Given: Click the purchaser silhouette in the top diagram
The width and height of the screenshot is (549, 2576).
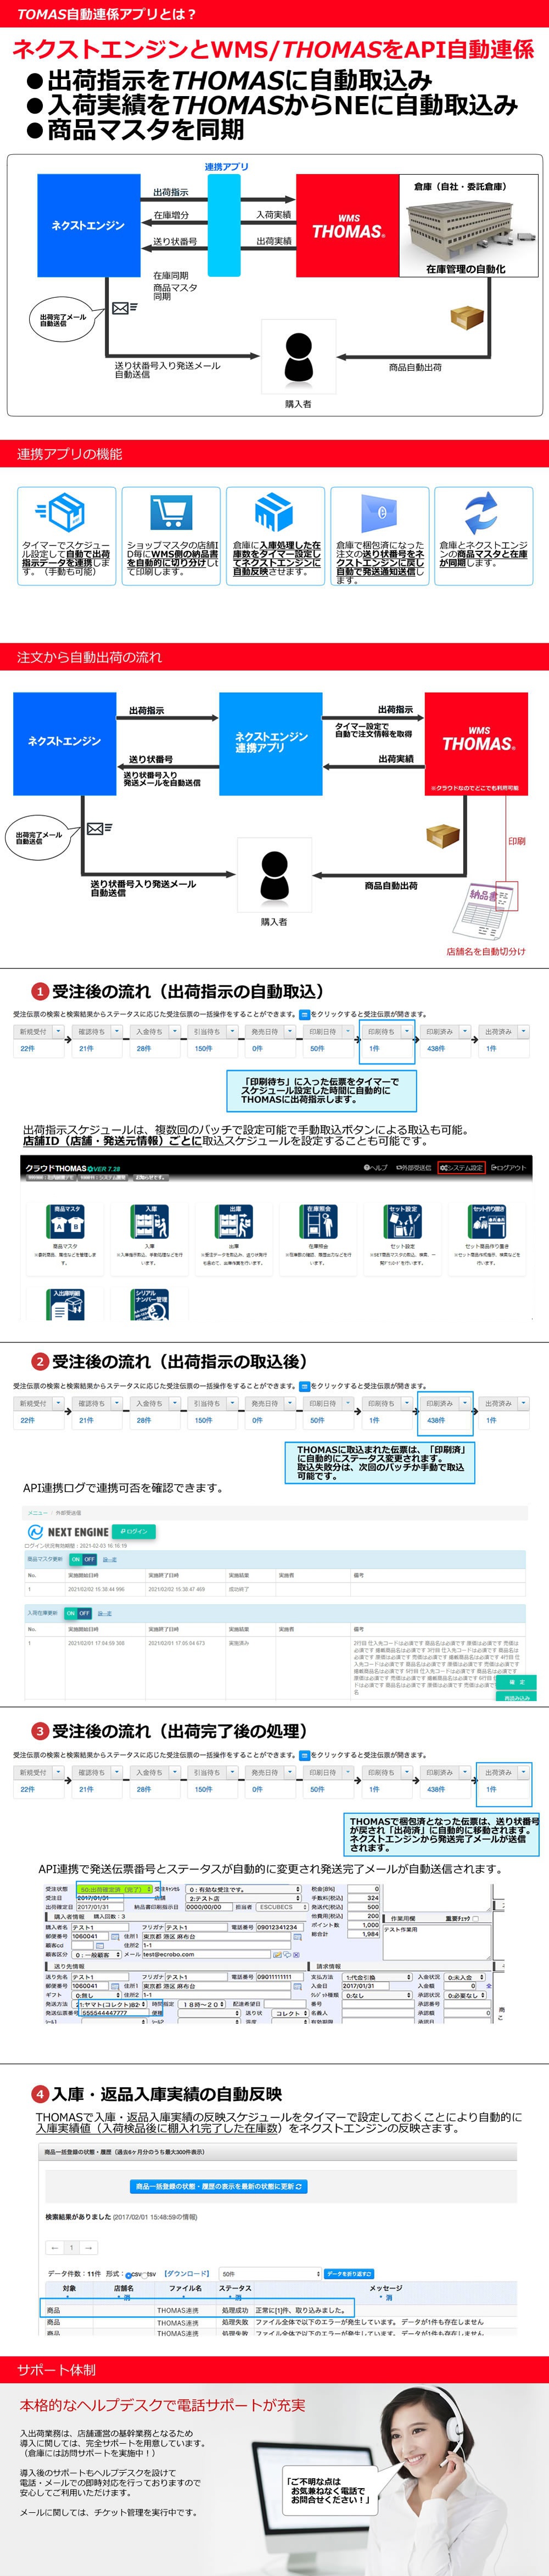Looking at the screenshot, I should click(x=298, y=358).
